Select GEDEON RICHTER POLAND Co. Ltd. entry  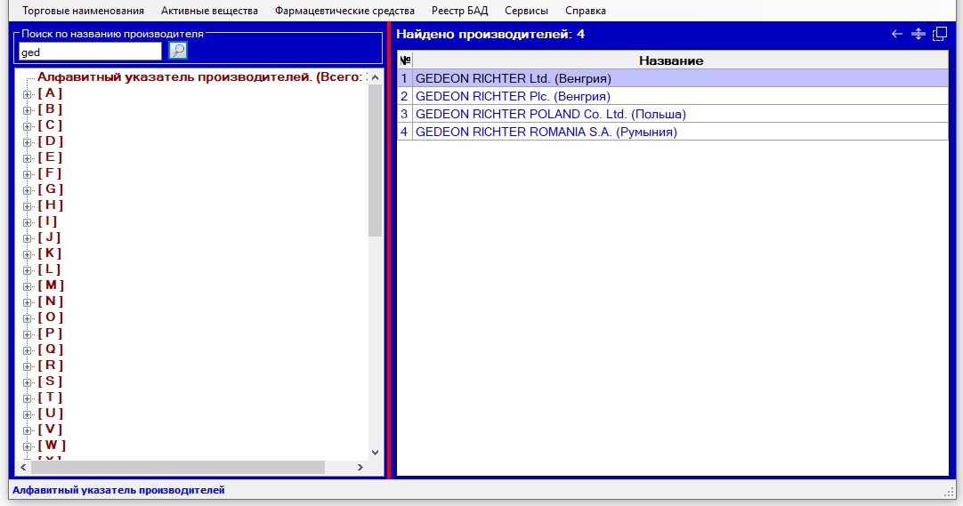(x=550, y=114)
